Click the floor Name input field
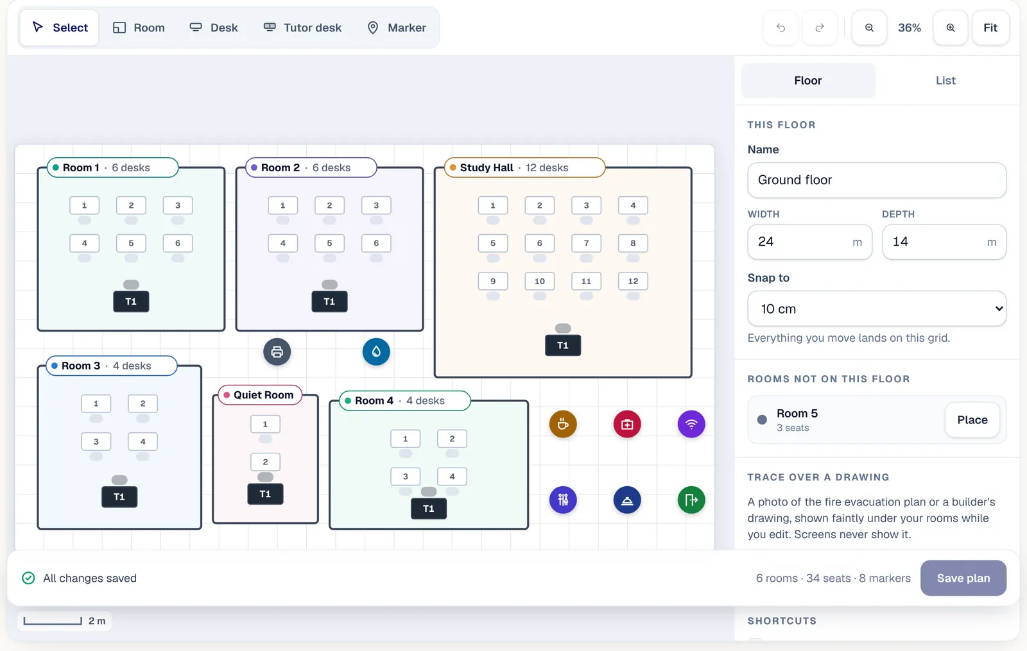Viewport: 1027px width, 651px height. click(x=877, y=180)
